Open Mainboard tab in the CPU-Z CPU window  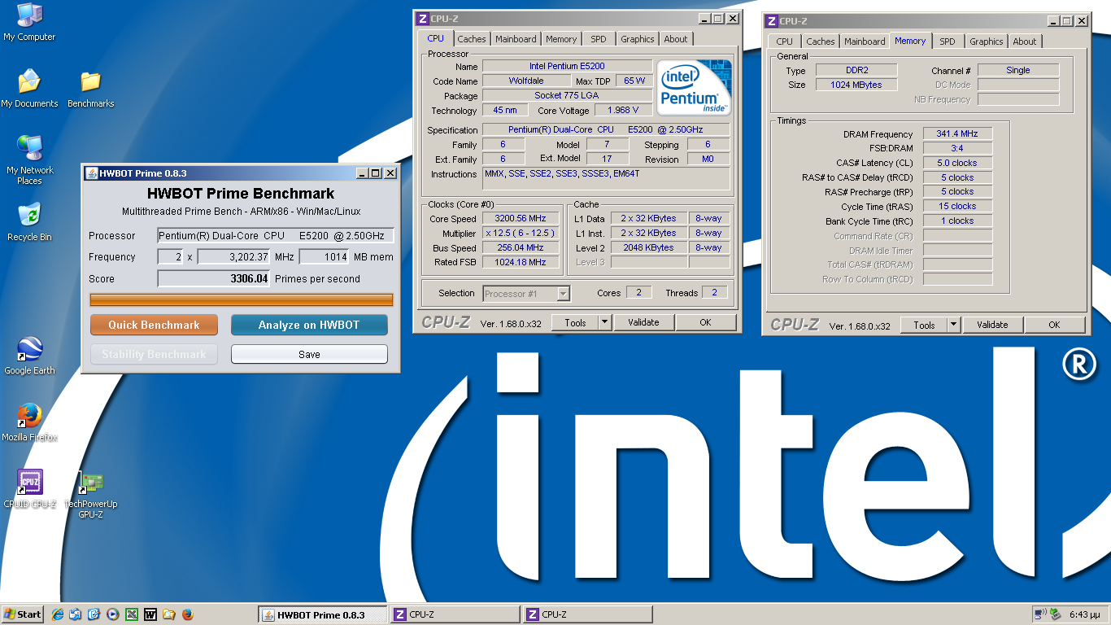[x=516, y=39]
